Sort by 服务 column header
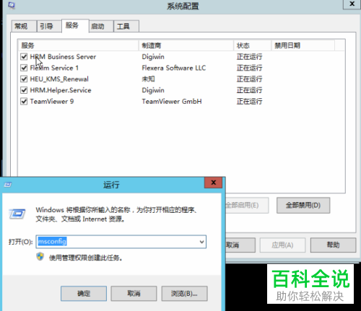 [79, 45]
